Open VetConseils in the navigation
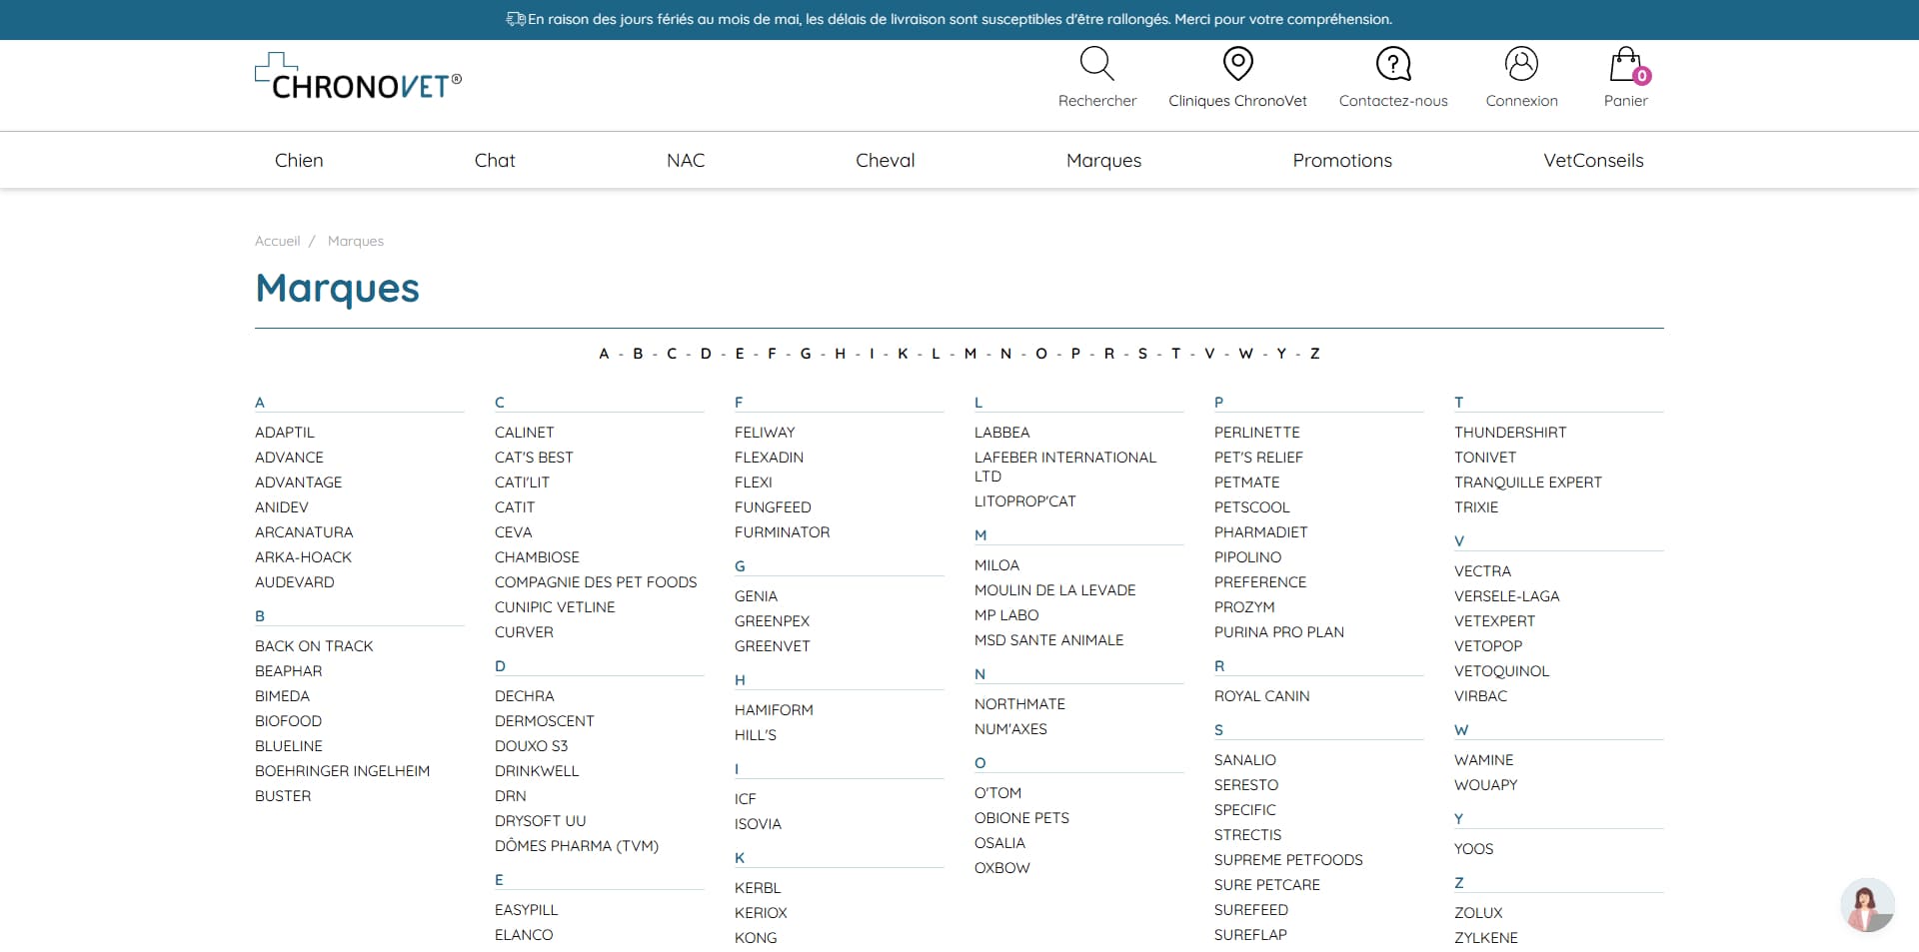The width and height of the screenshot is (1919, 952). point(1593,160)
